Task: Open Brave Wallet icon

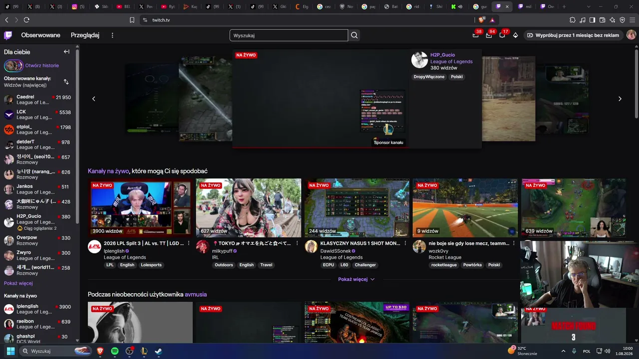Action: coord(603,20)
